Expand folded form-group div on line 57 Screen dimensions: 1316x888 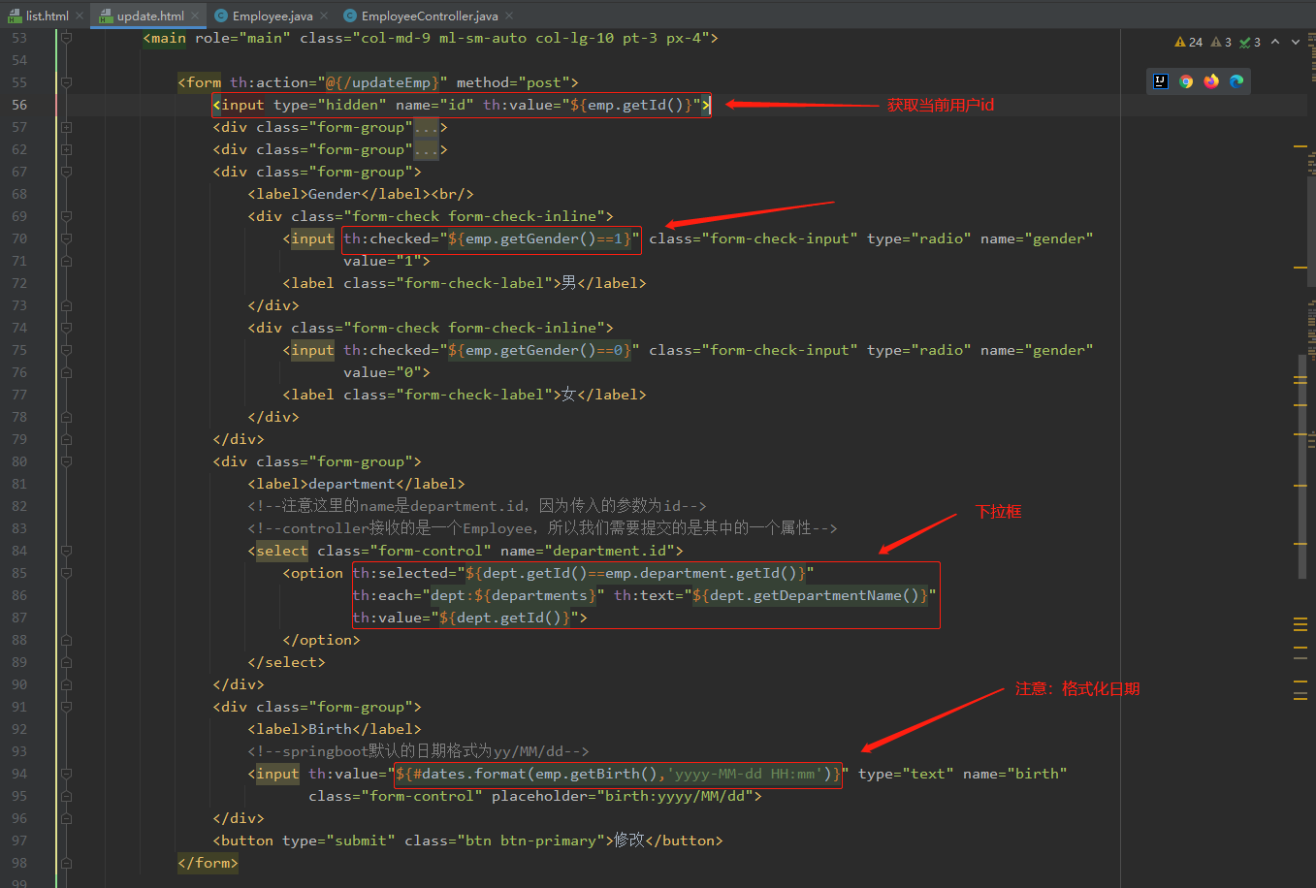click(66, 127)
